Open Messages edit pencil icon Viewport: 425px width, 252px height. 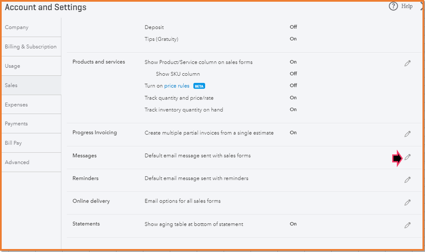point(407,157)
